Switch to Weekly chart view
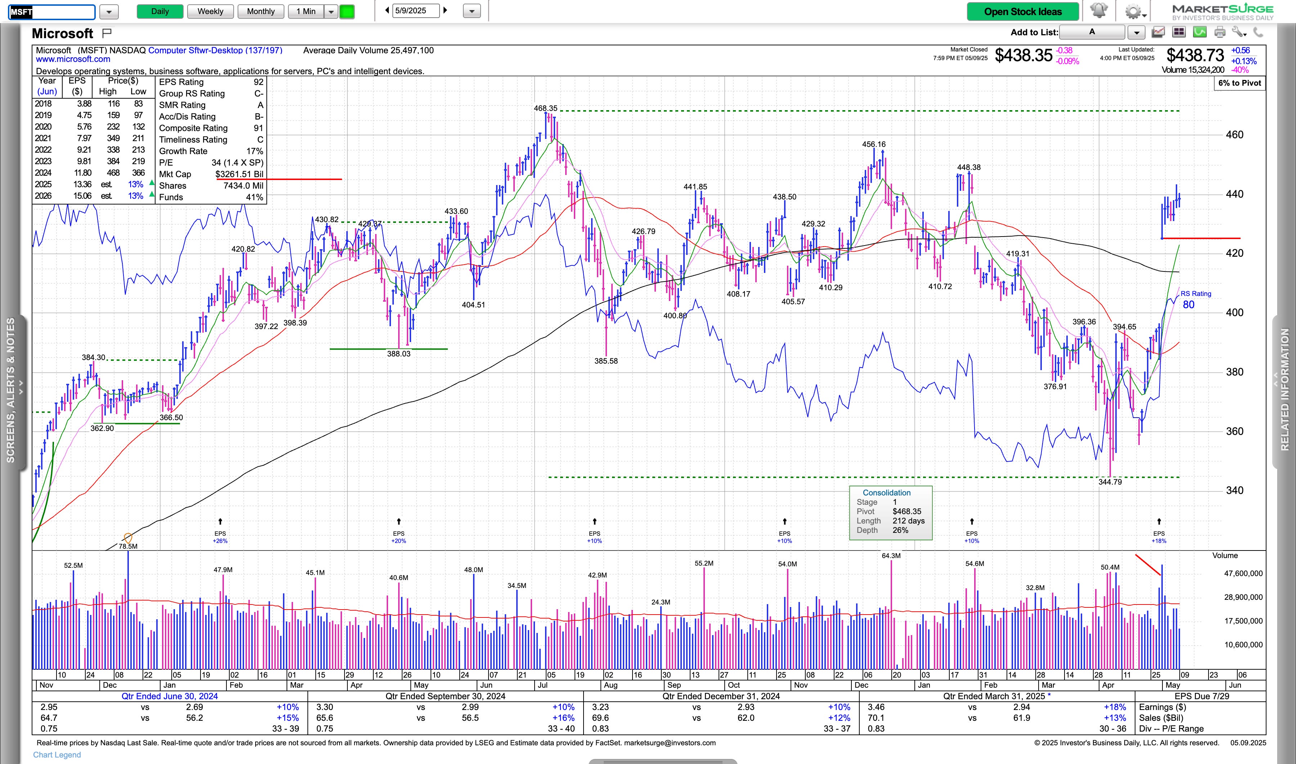Screen dimensions: 1296x764 [210, 11]
